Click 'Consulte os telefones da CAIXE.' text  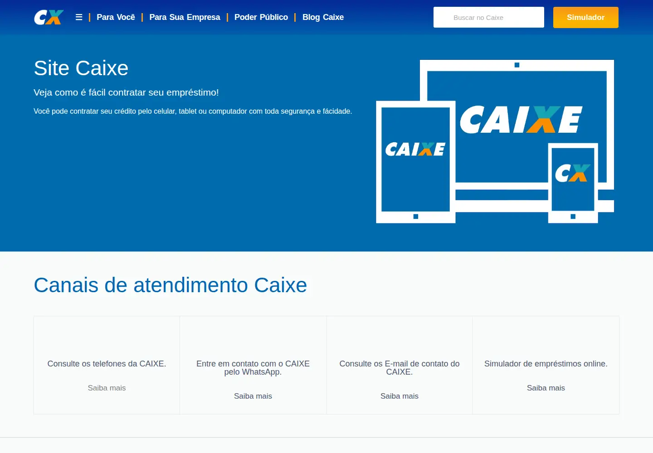point(107,364)
